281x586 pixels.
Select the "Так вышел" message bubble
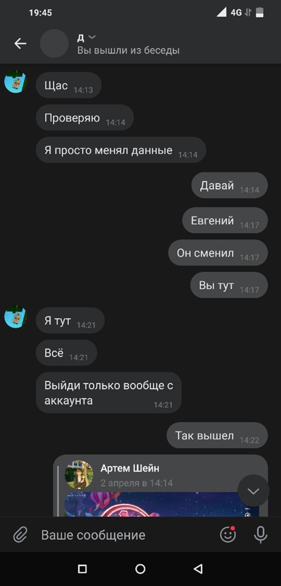point(217,435)
